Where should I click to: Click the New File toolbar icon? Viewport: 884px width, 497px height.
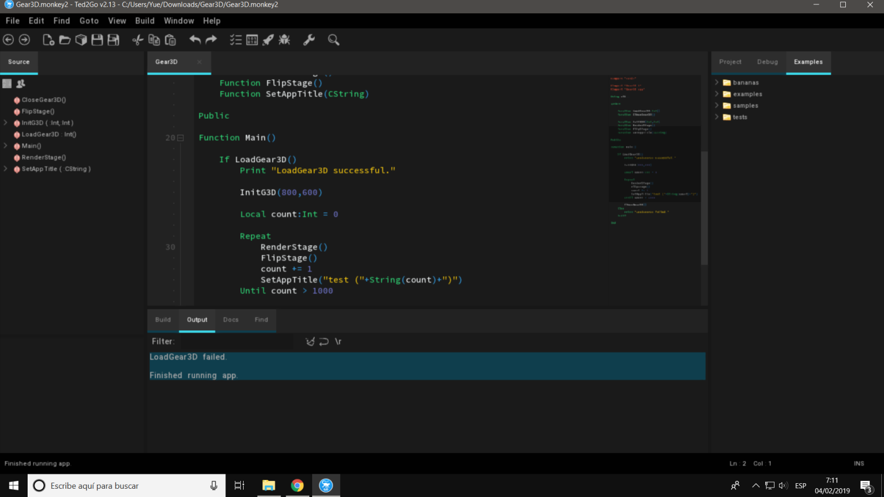48,40
